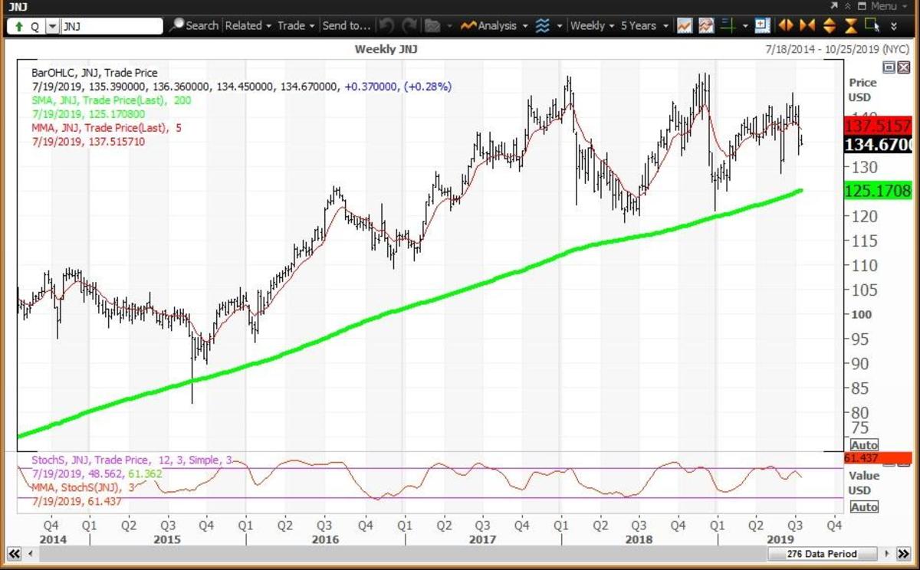Click the blue wavy lines indicator icon
The width and height of the screenshot is (920, 570).
tap(543, 25)
